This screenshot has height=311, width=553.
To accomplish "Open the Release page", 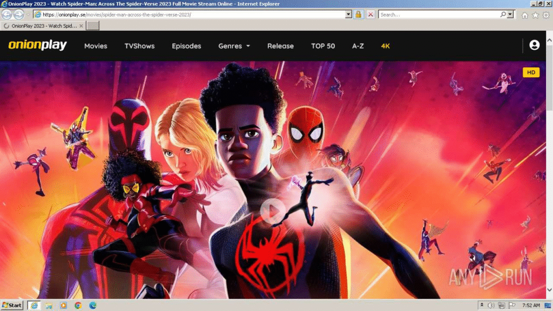I will [x=280, y=46].
